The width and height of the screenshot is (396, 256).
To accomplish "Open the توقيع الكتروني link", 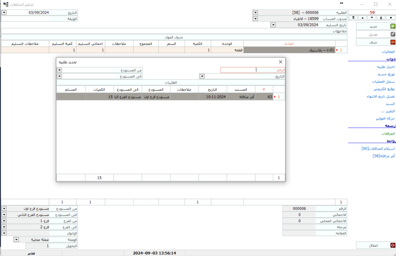I will tap(384, 89).
